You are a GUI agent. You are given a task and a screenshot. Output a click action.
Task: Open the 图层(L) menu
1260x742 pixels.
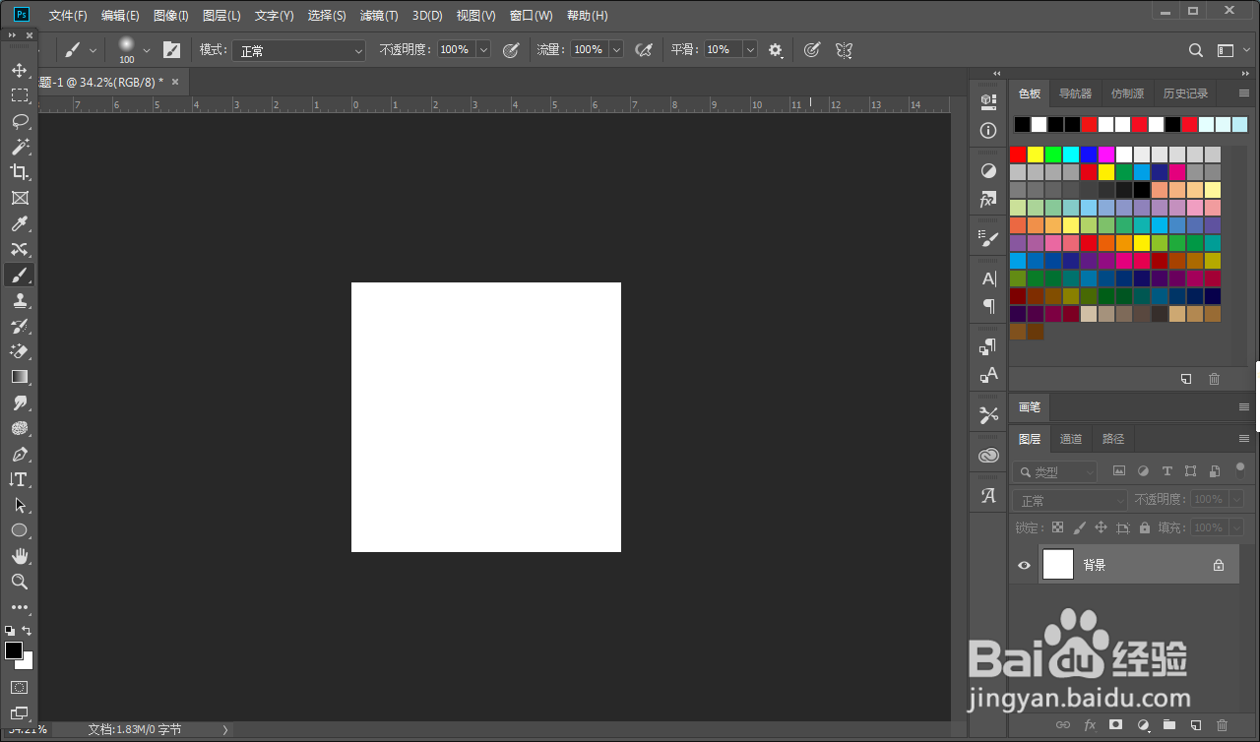[x=221, y=16]
